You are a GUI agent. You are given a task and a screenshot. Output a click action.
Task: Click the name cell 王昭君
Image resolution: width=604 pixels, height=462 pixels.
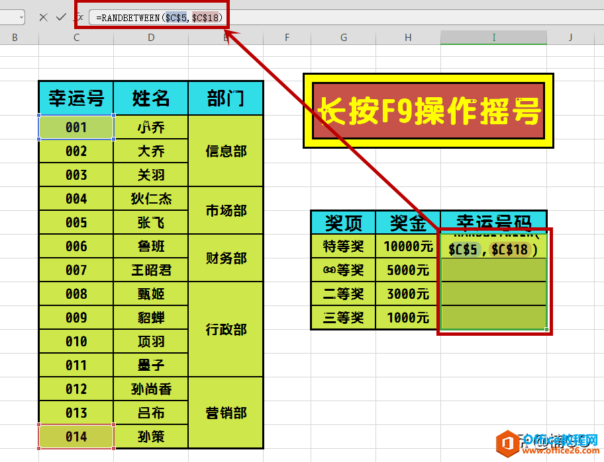[151, 270]
